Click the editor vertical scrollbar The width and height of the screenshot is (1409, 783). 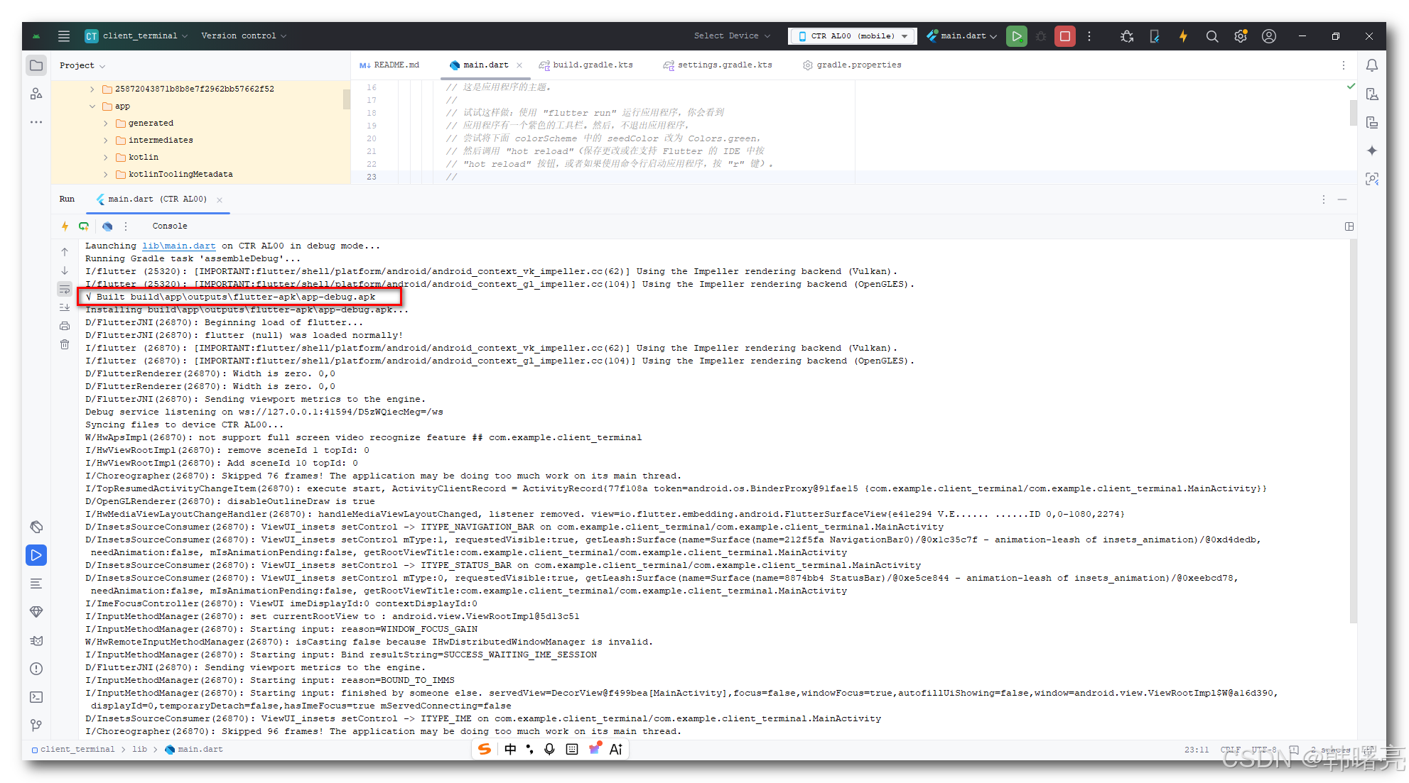(x=1353, y=113)
